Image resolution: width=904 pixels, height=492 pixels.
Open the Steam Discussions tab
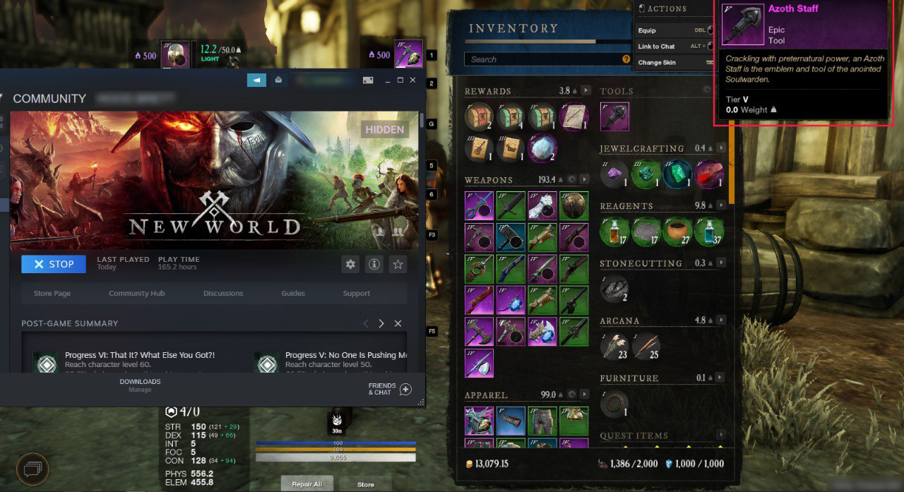223,294
